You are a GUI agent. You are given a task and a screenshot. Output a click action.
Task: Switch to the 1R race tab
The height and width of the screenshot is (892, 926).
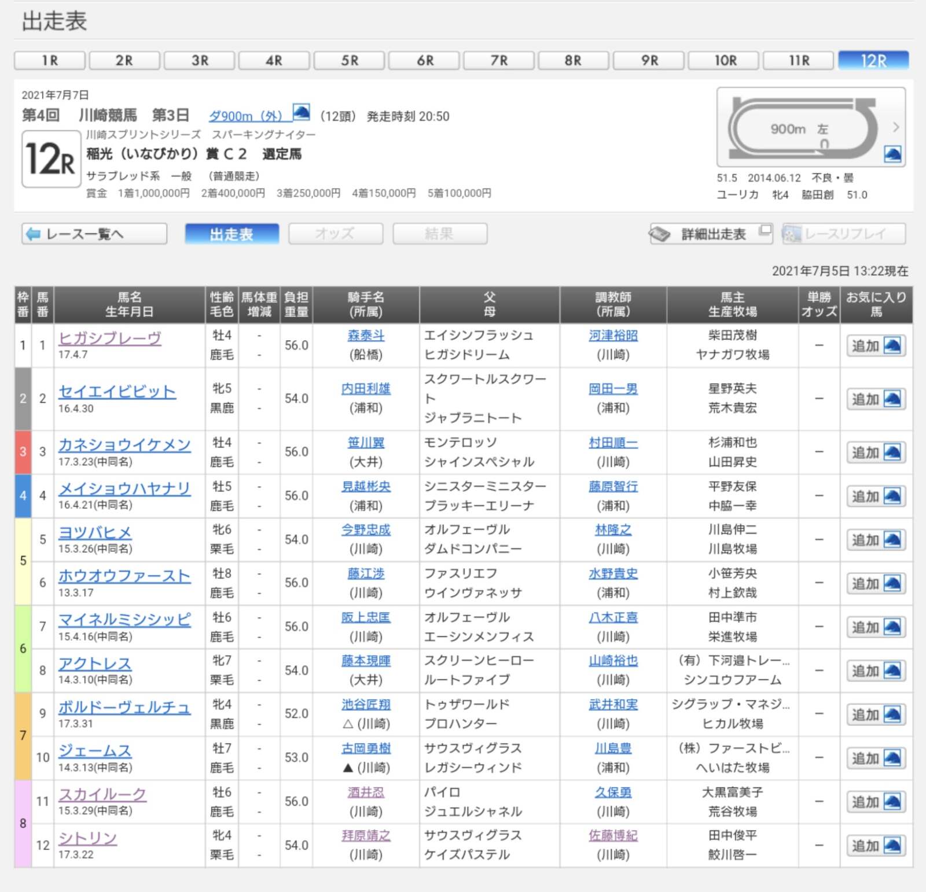[50, 60]
